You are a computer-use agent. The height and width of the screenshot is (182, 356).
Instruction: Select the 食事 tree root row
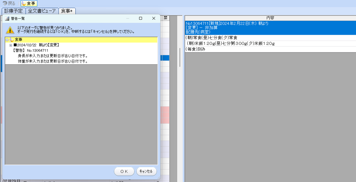(81, 40)
